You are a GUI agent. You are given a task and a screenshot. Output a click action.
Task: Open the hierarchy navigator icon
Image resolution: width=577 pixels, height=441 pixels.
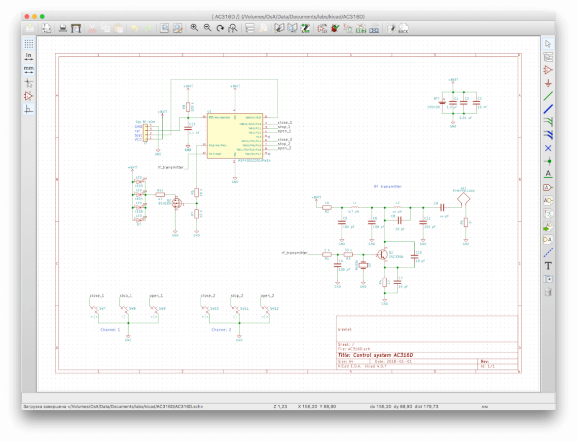coord(250,28)
